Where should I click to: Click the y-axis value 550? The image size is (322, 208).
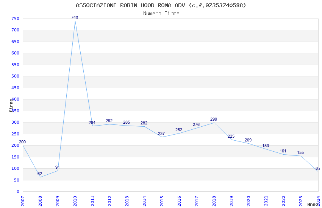[x=16, y=65]
